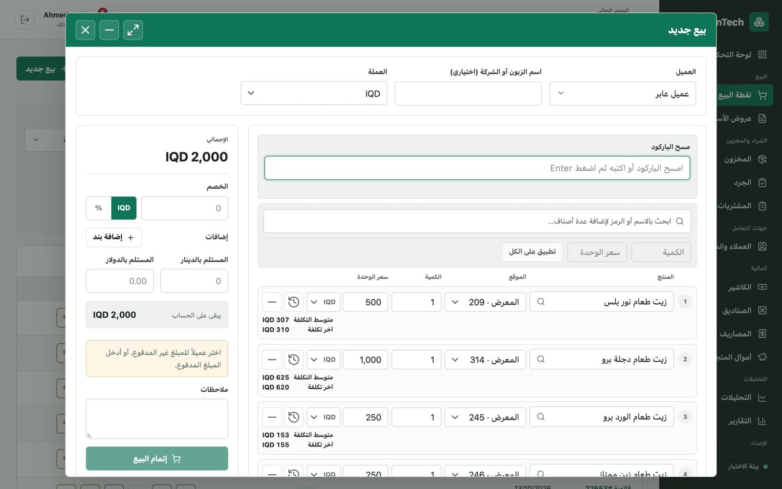Click the bulk الكمية quantity field

(661, 252)
